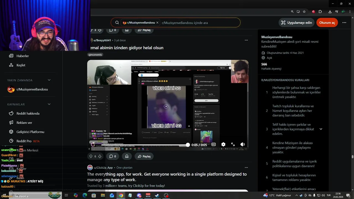Replay the finished video
The image size is (354, 199).
pyautogui.click(x=93, y=145)
